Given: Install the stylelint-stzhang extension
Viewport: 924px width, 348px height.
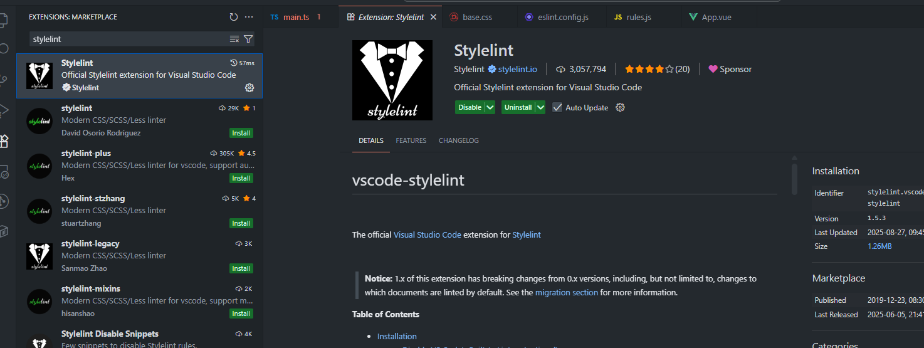Looking at the screenshot, I should coord(241,223).
